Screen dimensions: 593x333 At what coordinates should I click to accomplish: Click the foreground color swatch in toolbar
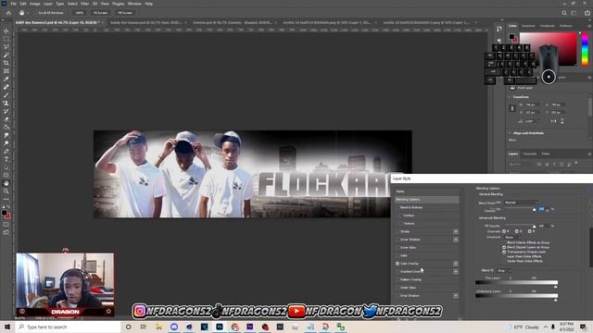click(4, 213)
